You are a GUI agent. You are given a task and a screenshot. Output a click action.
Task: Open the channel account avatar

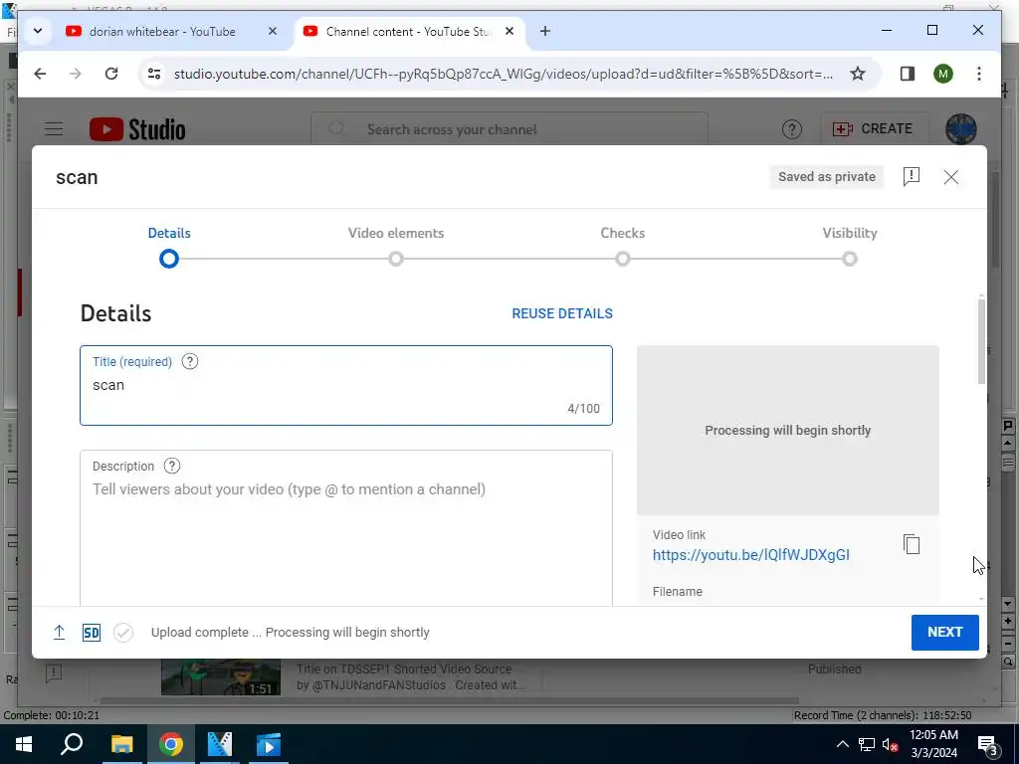[x=961, y=129]
